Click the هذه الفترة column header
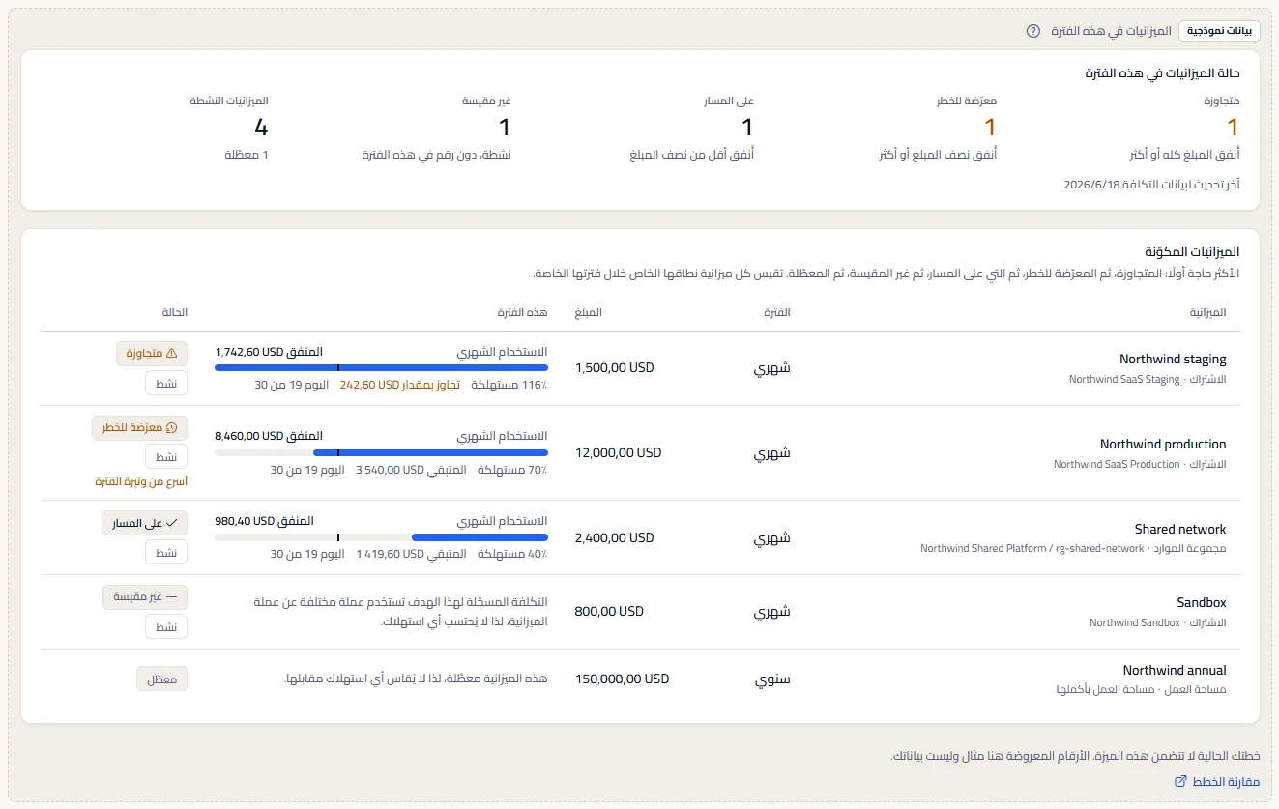 point(523,312)
